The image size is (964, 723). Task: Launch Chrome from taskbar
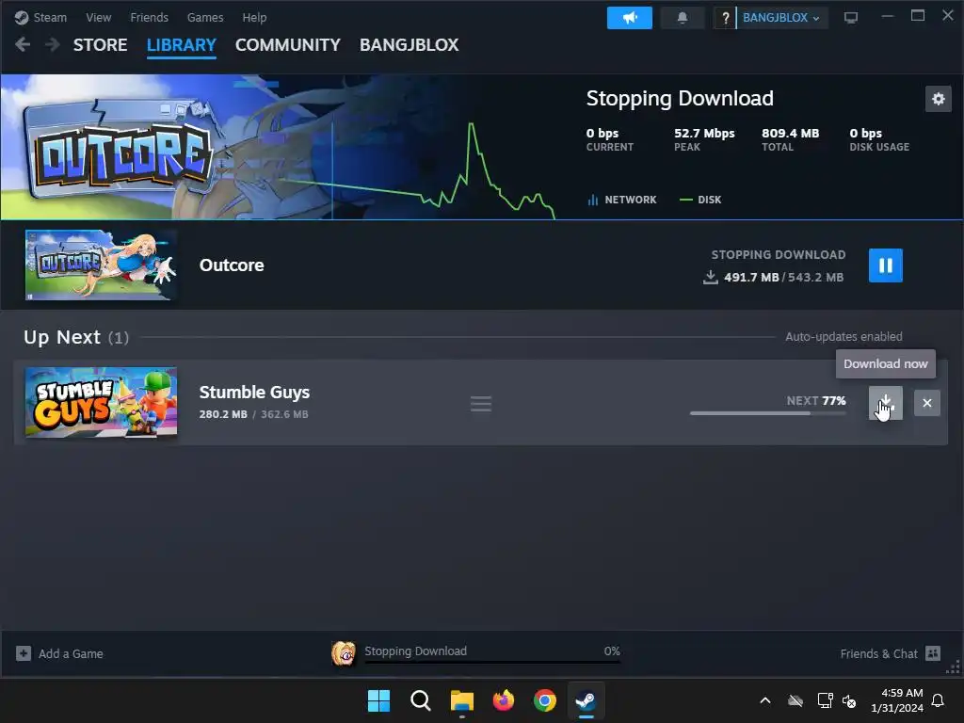tap(545, 700)
